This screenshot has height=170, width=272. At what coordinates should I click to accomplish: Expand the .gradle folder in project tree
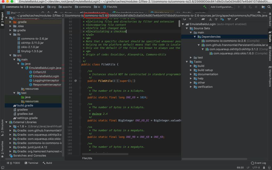point(11,22)
